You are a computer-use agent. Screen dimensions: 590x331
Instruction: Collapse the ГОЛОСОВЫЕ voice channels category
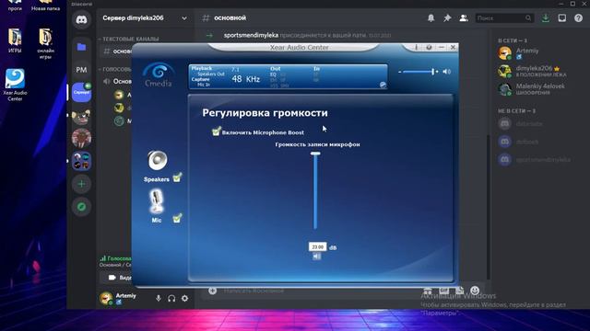[115, 69]
